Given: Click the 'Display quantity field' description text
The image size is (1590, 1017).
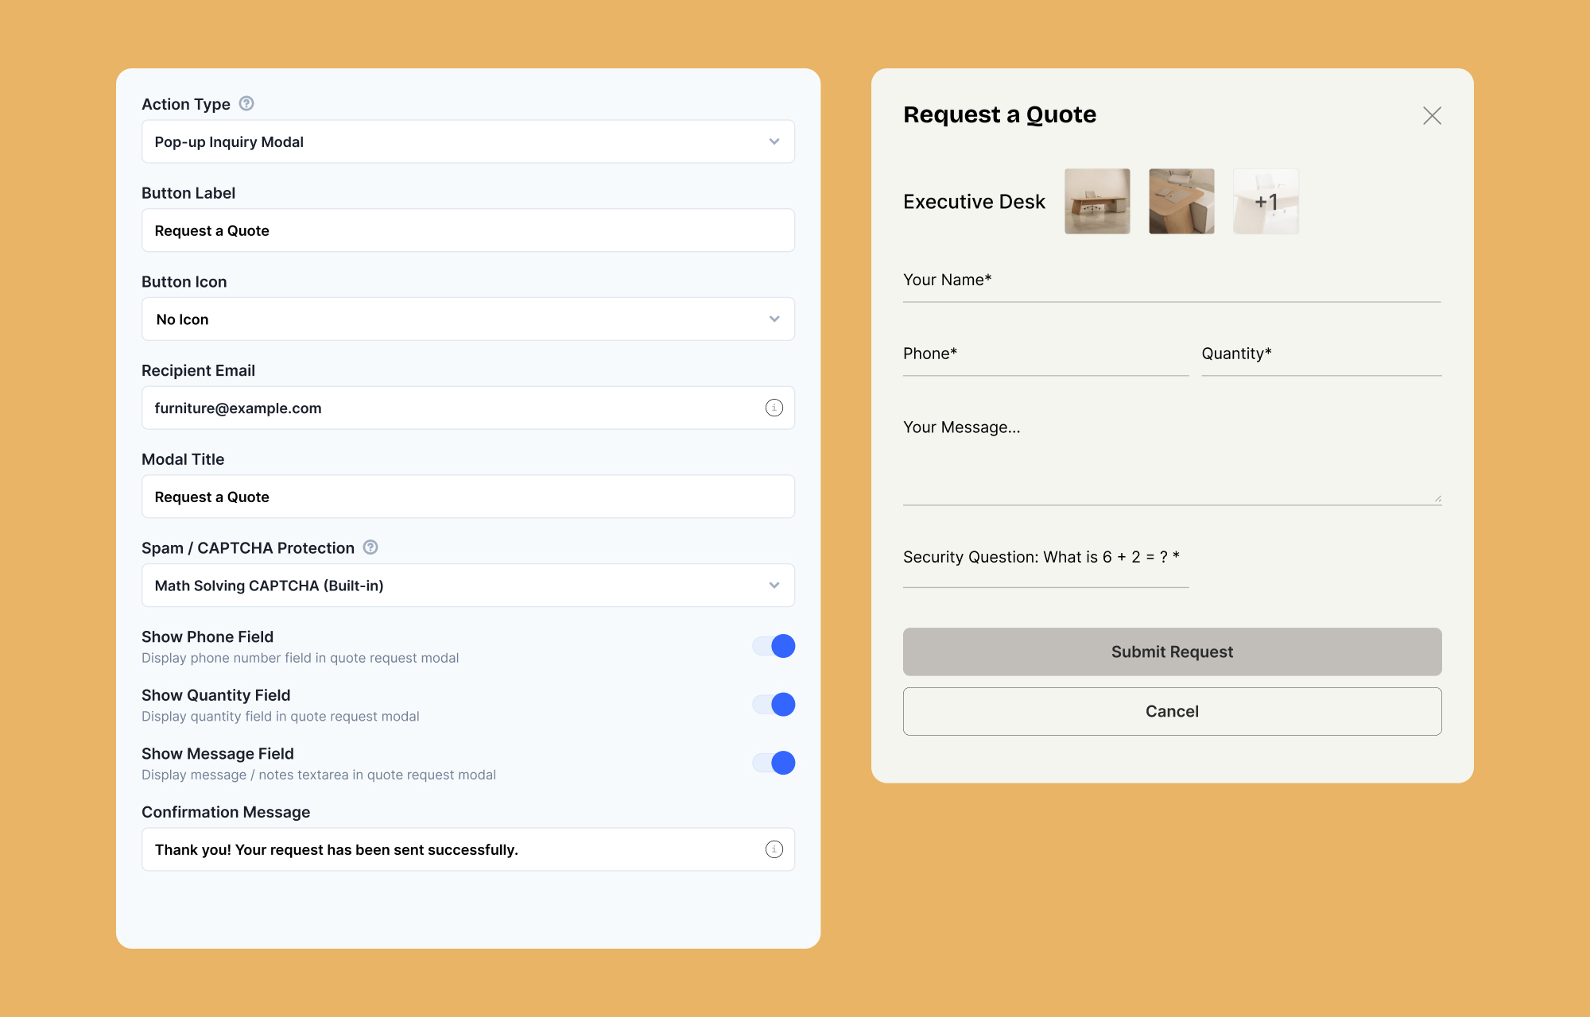Looking at the screenshot, I should pyautogui.click(x=280, y=716).
